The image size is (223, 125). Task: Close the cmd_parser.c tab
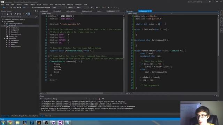click(x=151, y=11)
